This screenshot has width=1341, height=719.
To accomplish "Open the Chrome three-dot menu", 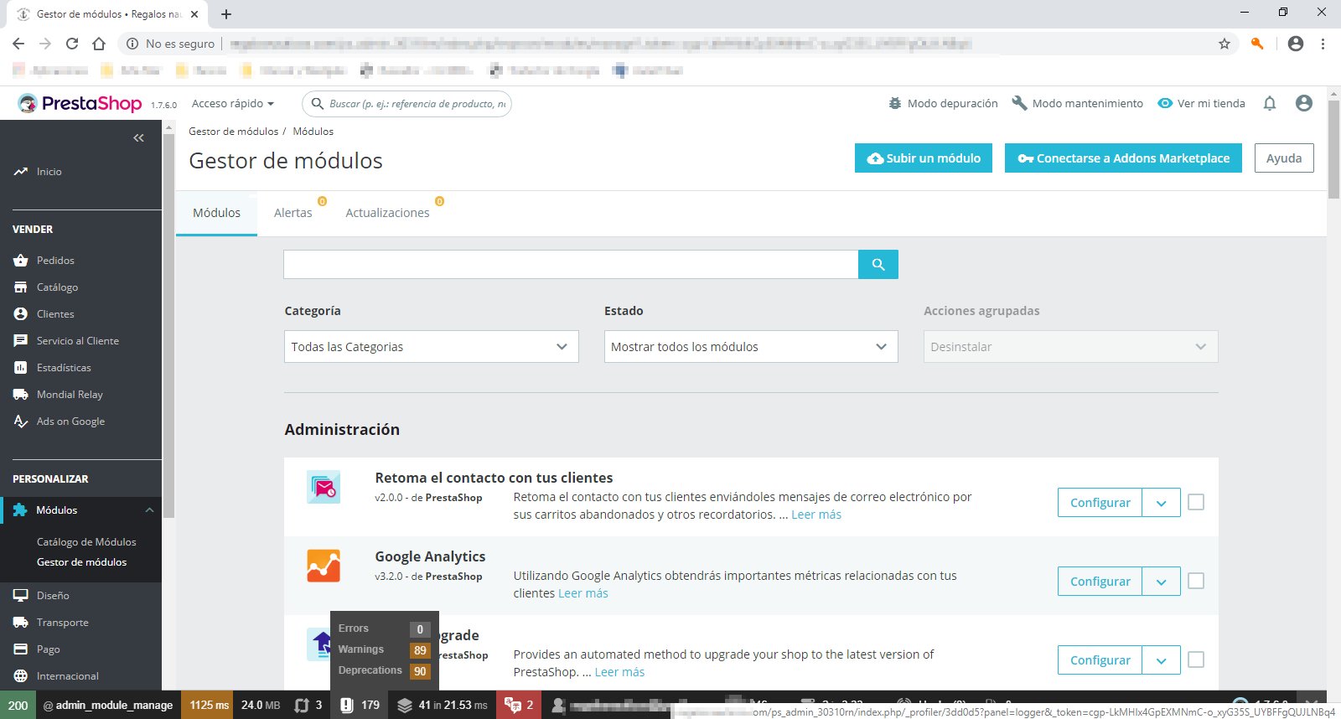I will pyautogui.click(x=1323, y=44).
